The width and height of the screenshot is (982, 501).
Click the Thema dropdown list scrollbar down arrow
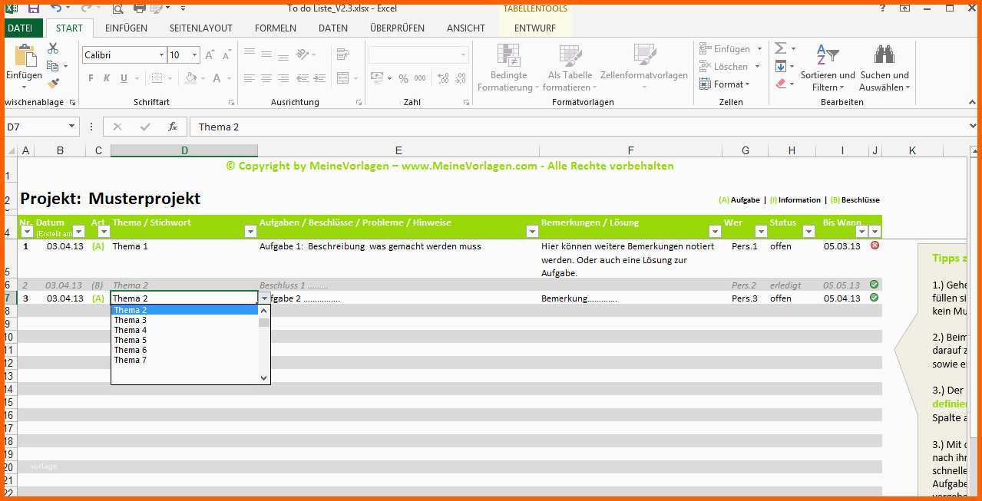point(264,377)
